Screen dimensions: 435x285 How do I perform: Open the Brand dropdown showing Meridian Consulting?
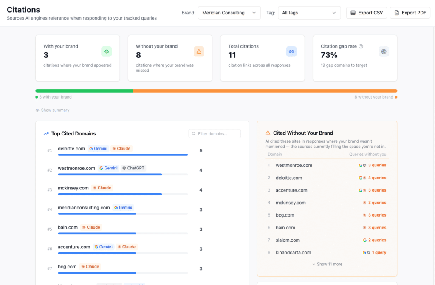point(229,13)
